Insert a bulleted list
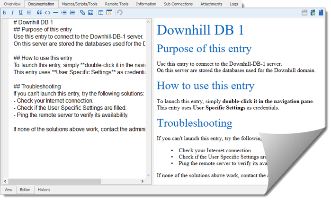This screenshot has width=331, height=200. click(x=64, y=13)
